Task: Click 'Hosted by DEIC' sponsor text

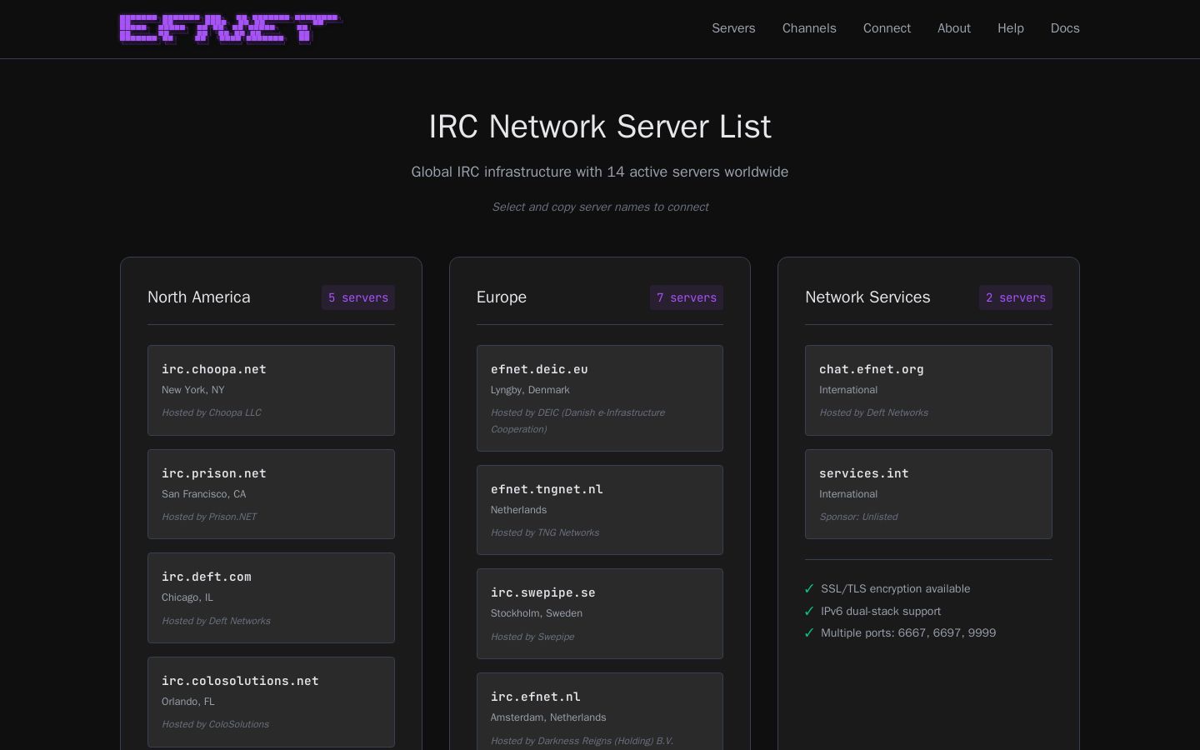Action: [577, 421]
